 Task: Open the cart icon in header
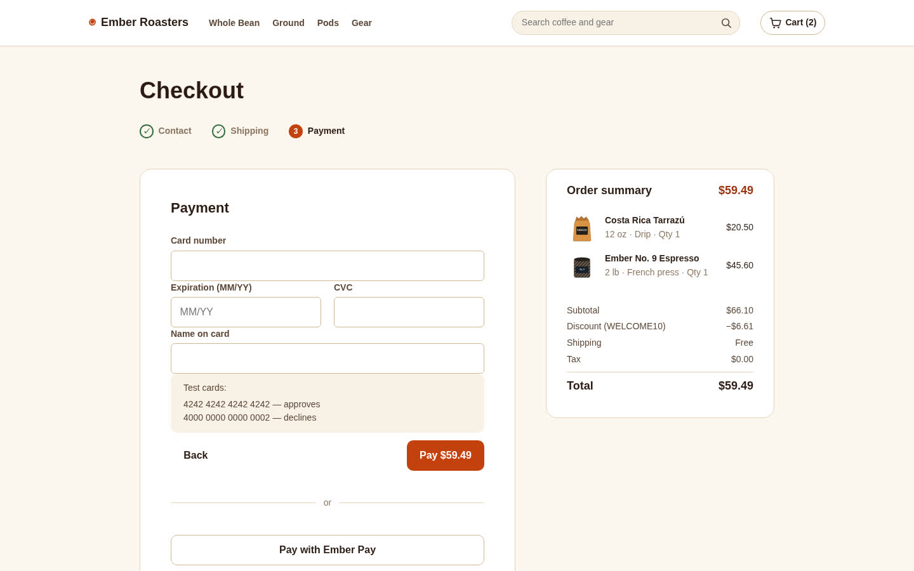pyautogui.click(x=775, y=23)
